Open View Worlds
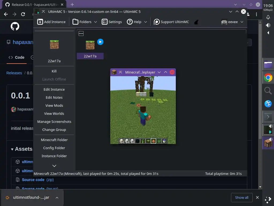Image resolution: width=274 pixels, height=206 pixels. click(x=54, y=113)
